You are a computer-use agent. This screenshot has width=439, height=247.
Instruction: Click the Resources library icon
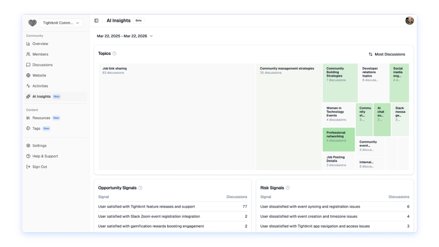(x=28, y=118)
